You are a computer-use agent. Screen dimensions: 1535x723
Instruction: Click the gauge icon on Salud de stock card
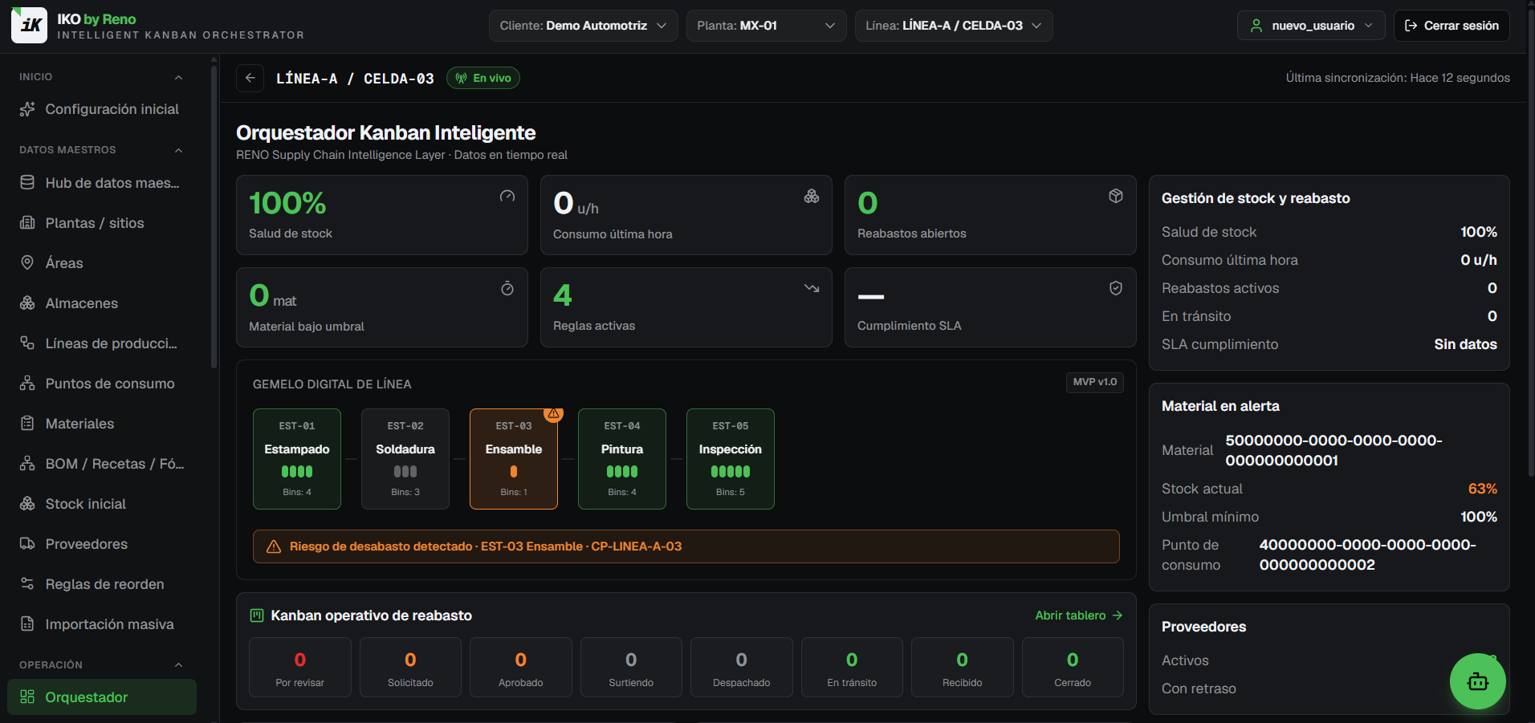click(x=507, y=197)
